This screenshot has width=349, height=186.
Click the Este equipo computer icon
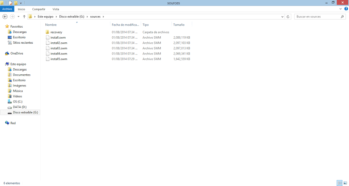tap(7, 64)
